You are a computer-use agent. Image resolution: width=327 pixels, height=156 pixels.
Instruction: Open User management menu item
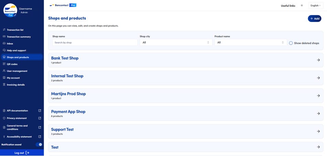click(x=17, y=71)
